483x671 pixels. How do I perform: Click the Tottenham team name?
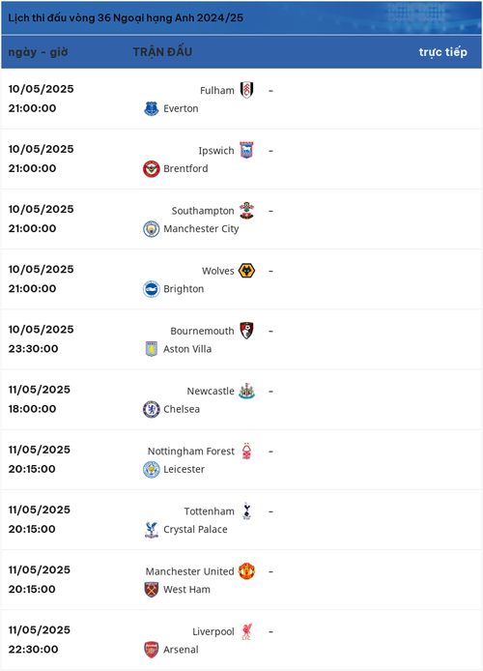[x=210, y=511]
